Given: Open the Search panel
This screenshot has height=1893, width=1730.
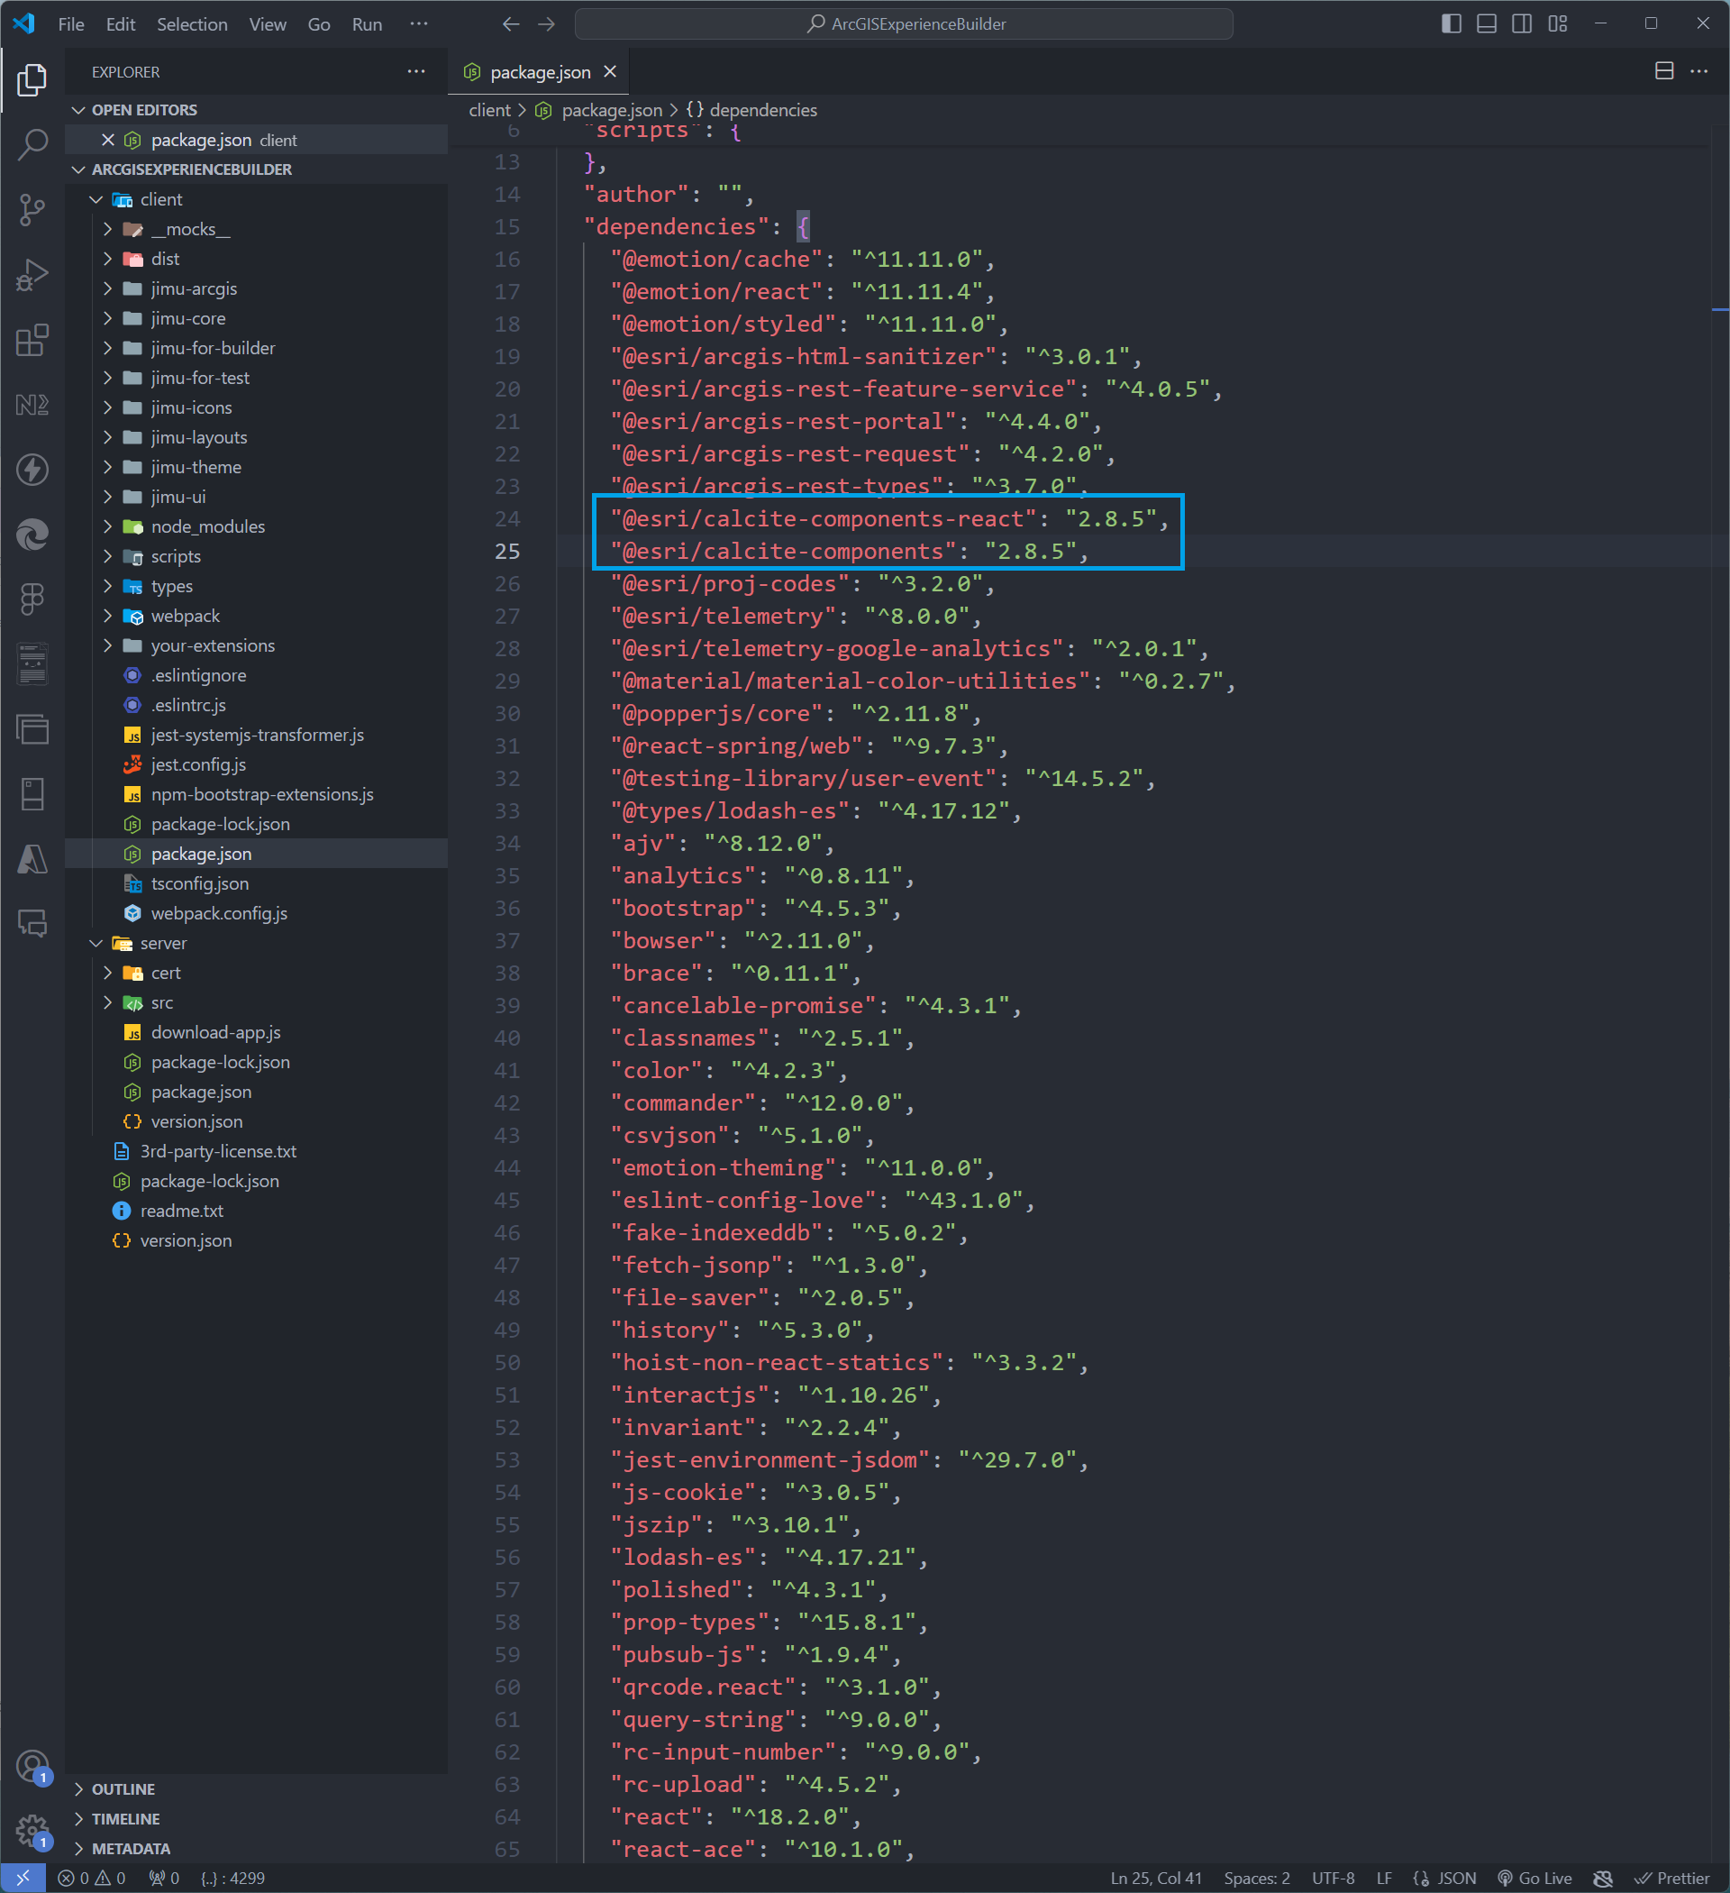Looking at the screenshot, I should (32, 143).
